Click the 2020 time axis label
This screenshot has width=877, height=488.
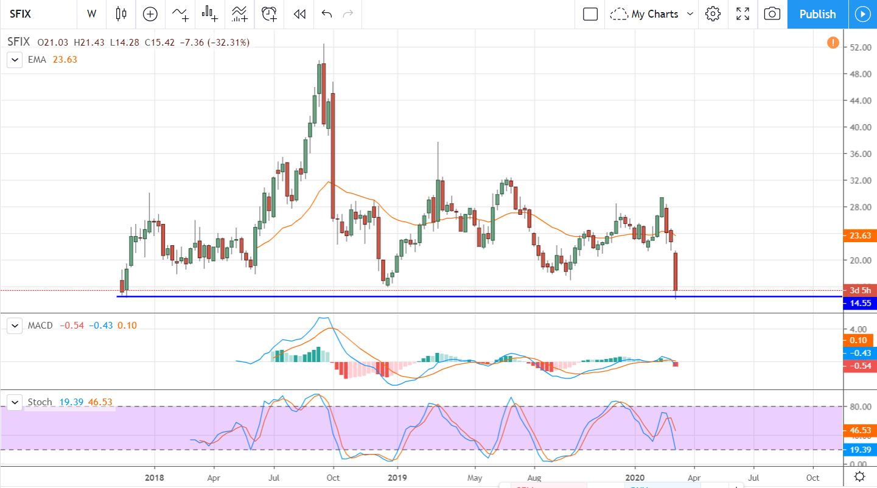pos(635,477)
